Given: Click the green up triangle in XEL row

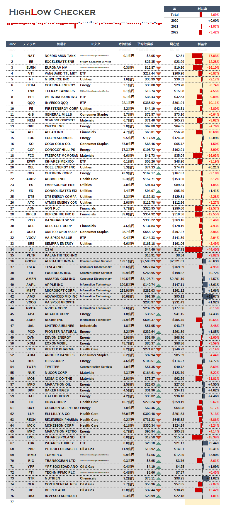Looking at the screenshot, I should [x=159, y=168].
